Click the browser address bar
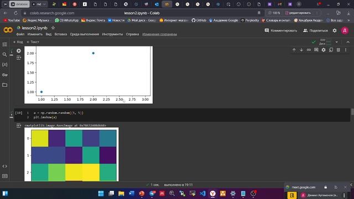Viewport: 354px width, 199px height. (141, 13)
